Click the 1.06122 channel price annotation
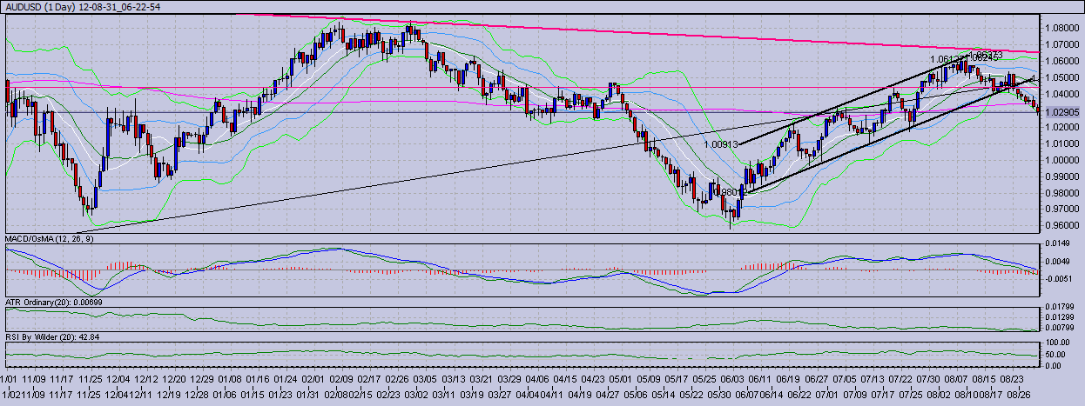1085x406 pixels. (946, 59)
